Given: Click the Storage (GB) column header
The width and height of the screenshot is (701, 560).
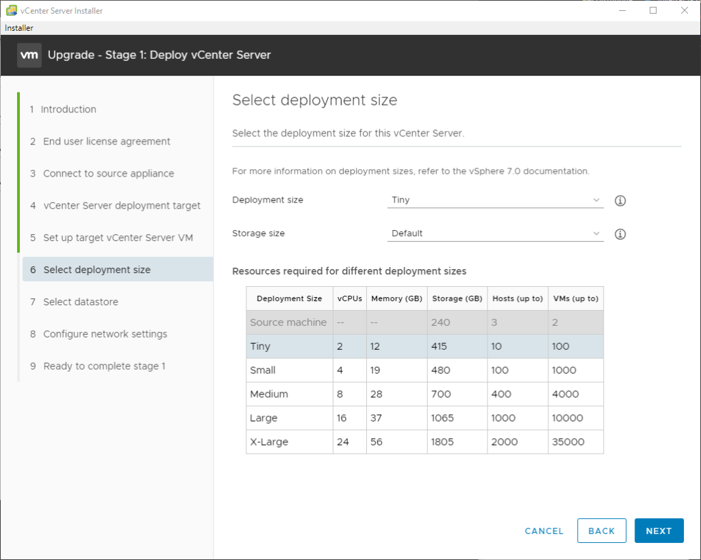Looking at the screenshot, I should 457,298.
